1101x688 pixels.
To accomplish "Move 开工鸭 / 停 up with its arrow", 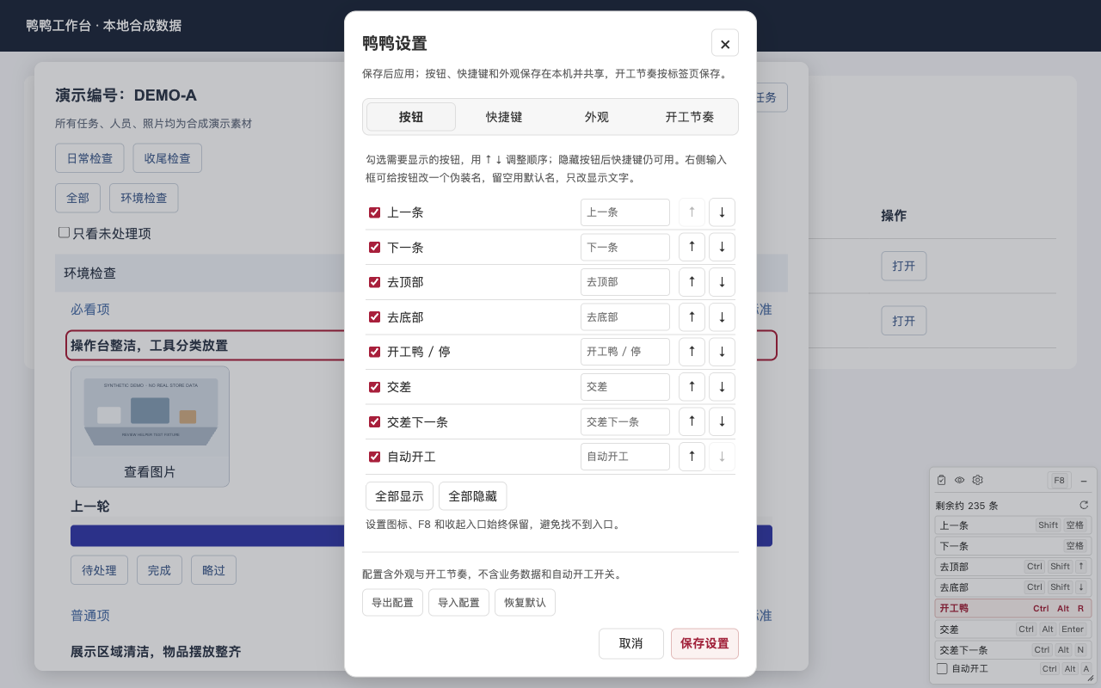I will (x=692, y=352).
